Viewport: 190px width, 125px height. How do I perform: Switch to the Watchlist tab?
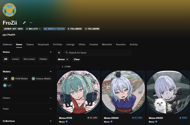(107, 44)
